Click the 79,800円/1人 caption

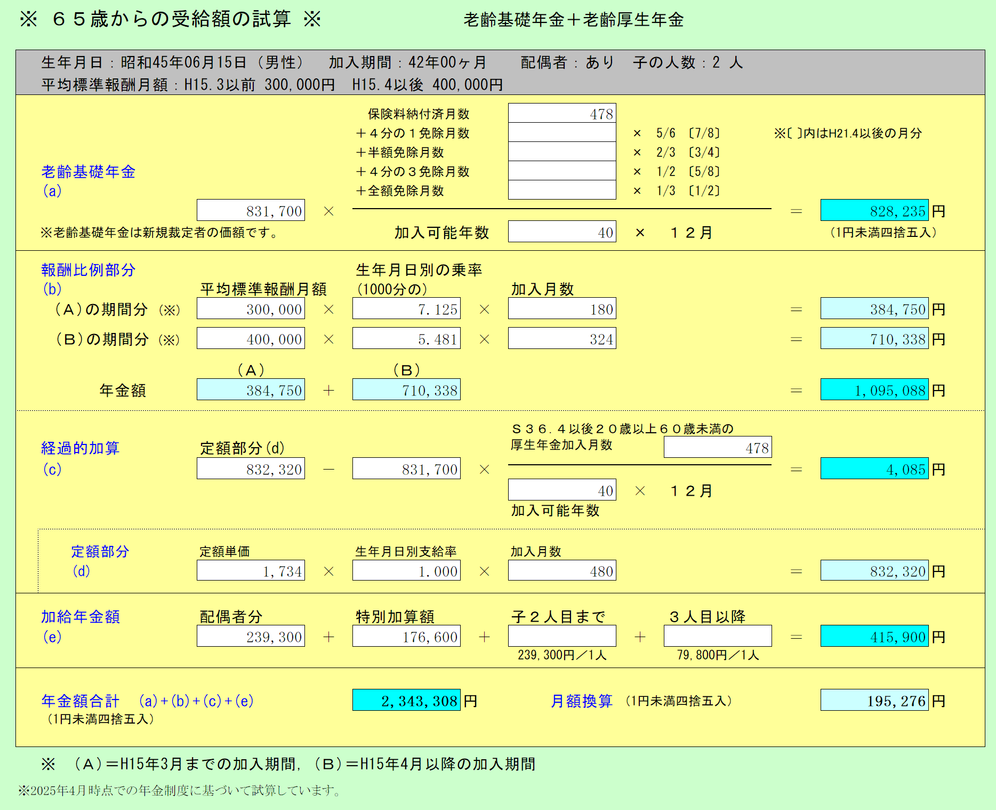(x=718, y=655)
